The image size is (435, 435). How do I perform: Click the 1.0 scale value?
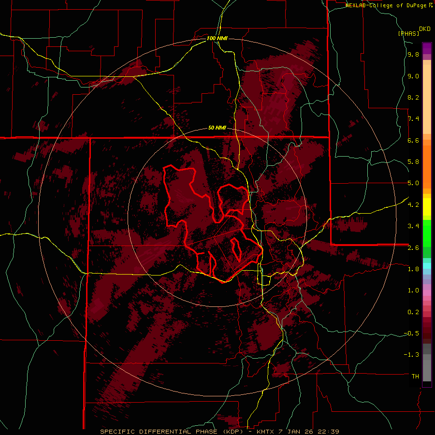[x=413, y=290]
